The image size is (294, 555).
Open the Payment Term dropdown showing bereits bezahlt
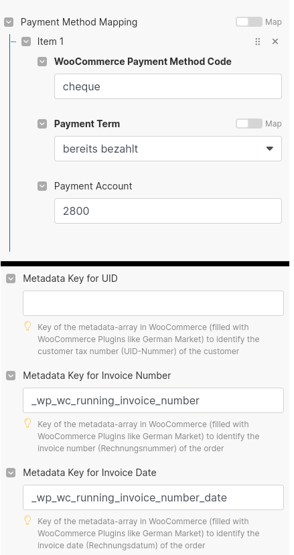(x=168, y=149)
